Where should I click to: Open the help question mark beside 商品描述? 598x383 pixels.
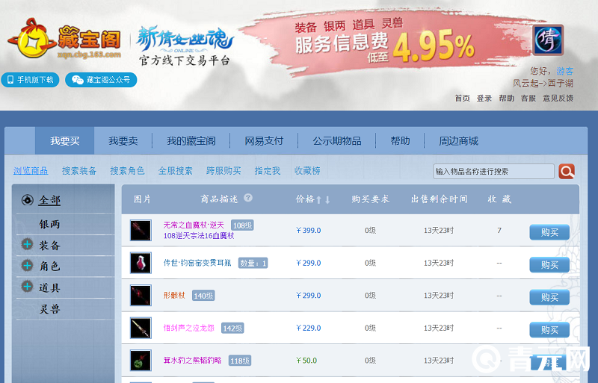pos(248,197)
